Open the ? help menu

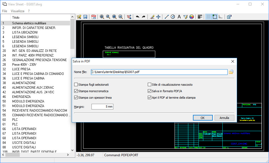tap(29, 11)
